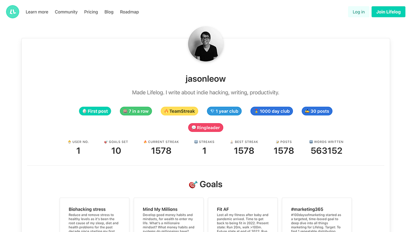
Task: Click the diamond icon on 1 year club badge
Action: (x=212, y=111)
